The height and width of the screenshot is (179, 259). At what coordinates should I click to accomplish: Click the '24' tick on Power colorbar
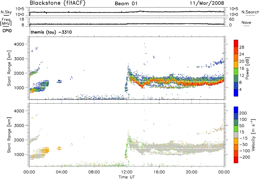coord(242,54)
